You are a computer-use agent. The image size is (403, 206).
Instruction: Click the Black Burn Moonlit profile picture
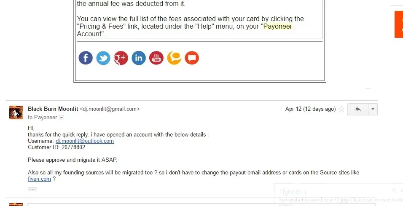[16, 112]
